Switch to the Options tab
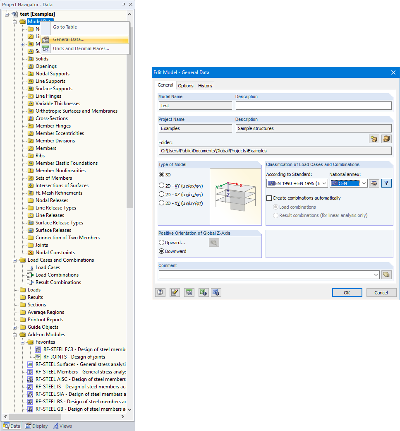This screenshot has width=400, height=431. tap(185, 86)
